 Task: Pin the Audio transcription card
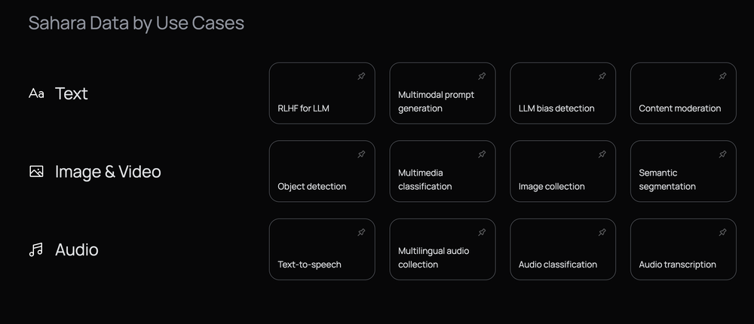tap(722, 232)
